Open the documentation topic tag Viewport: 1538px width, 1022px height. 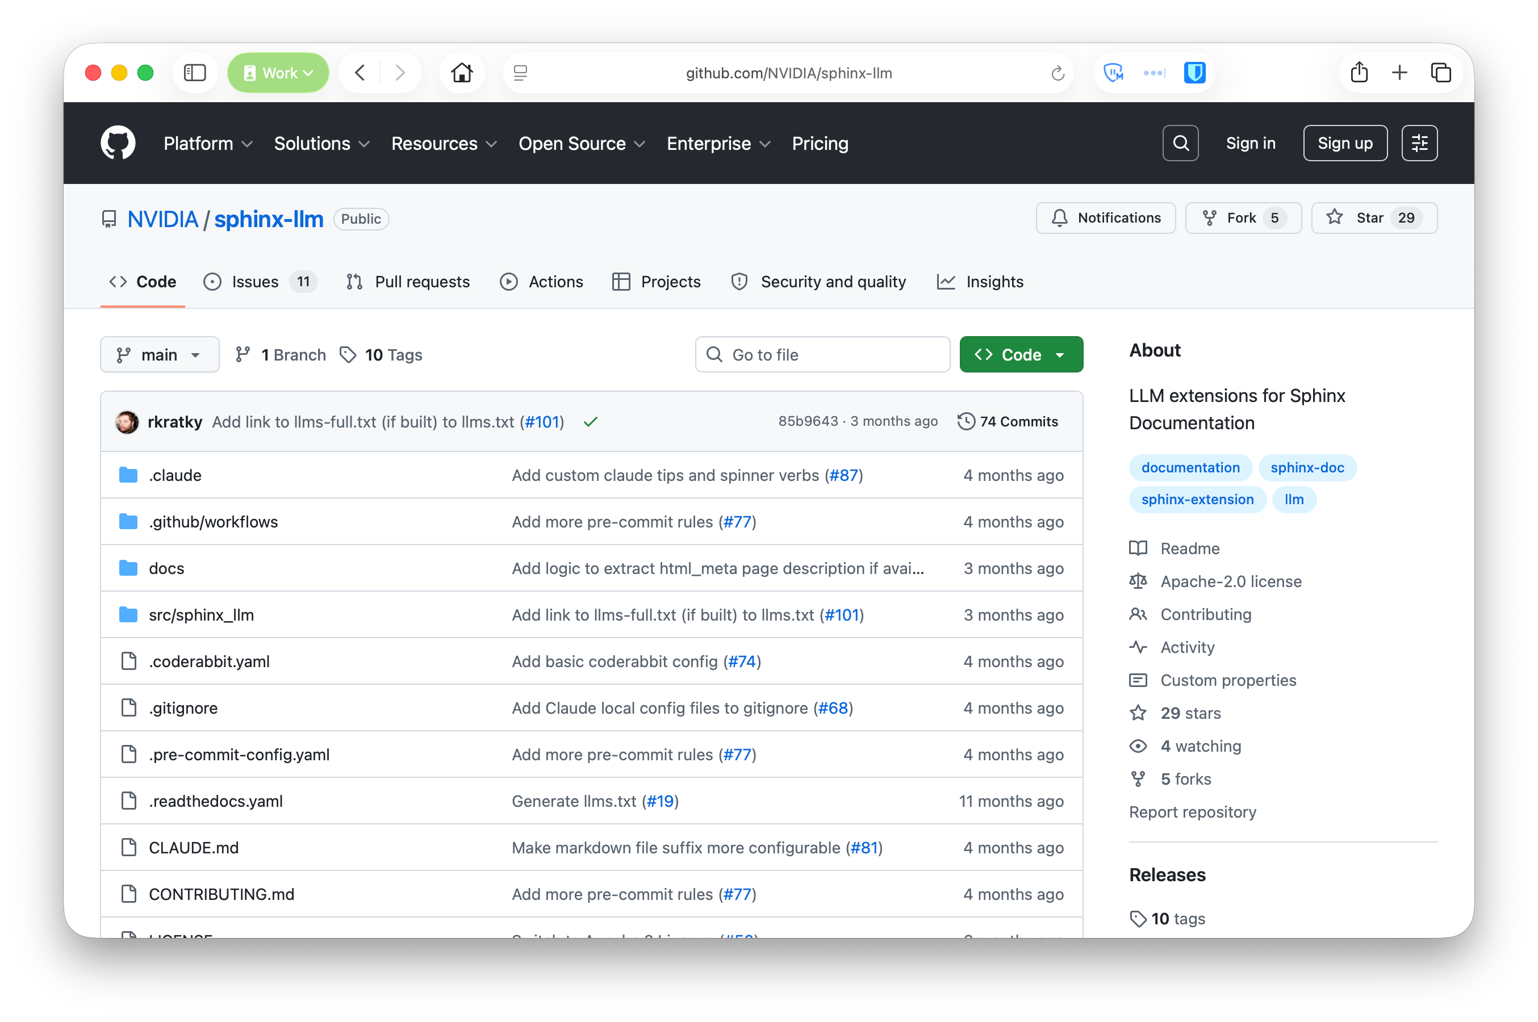pos(1190,467)
